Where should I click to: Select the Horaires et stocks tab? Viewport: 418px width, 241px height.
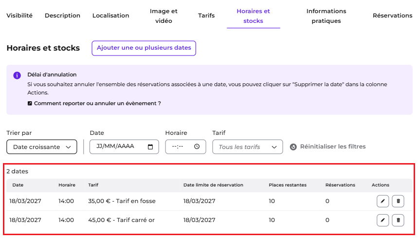[x=253, y=16]
